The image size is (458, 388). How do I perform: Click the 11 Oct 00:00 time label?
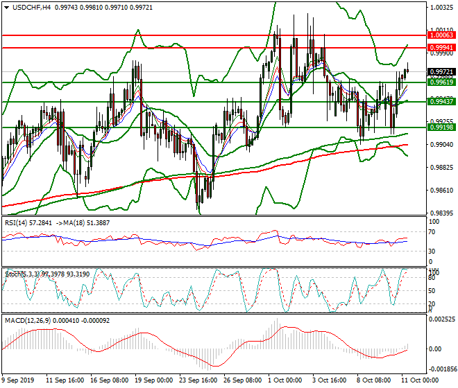tap(420, 380)
